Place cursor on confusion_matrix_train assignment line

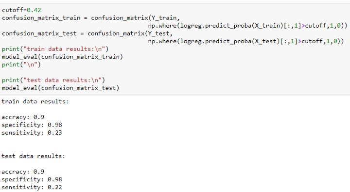(90, 18)
